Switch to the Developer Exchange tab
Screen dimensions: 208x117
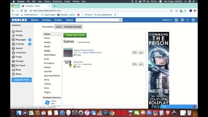click(x=73, y=27)
